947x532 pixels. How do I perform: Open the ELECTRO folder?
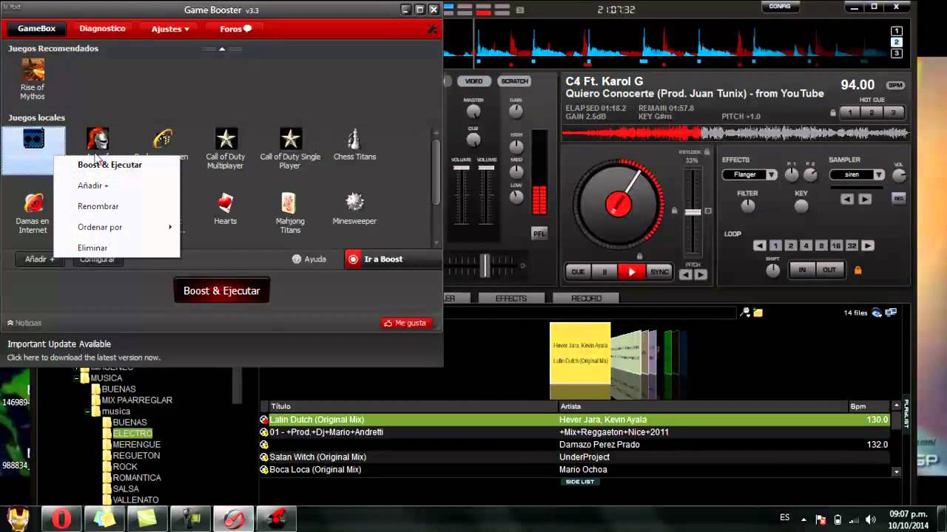pos(132,434)
